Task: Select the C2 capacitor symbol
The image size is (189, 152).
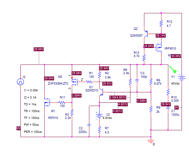Action: pos(89,125)
